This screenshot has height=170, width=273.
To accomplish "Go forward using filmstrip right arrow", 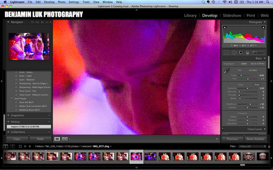I will point(30,146).
